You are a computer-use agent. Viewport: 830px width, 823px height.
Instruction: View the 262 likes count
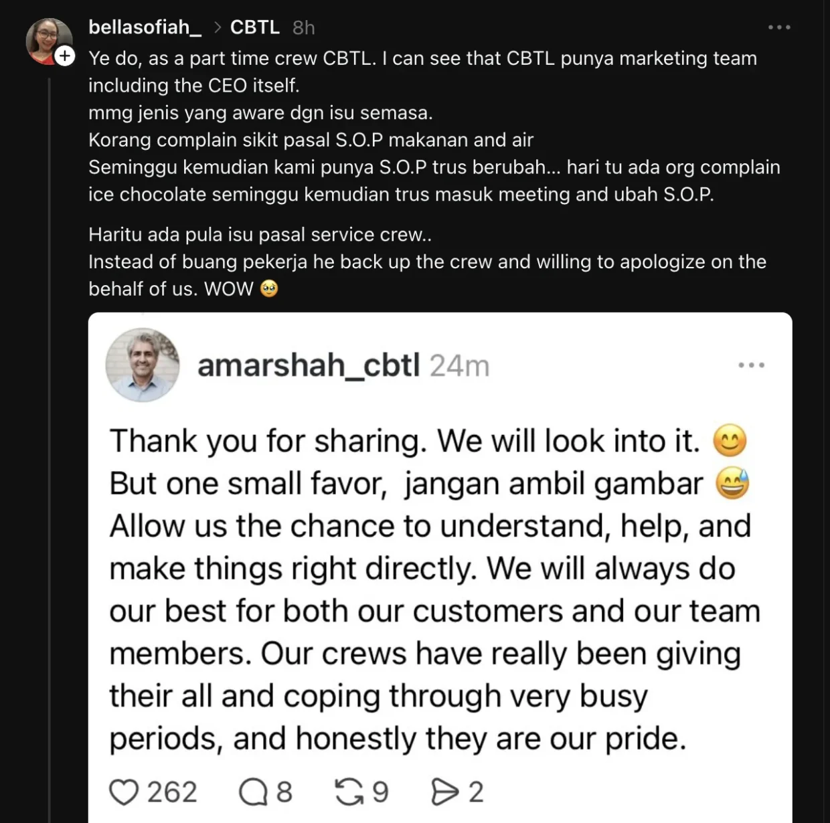tap(172, 792)
